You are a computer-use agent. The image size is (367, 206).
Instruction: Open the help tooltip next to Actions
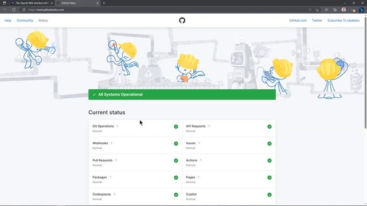[201, 160]
